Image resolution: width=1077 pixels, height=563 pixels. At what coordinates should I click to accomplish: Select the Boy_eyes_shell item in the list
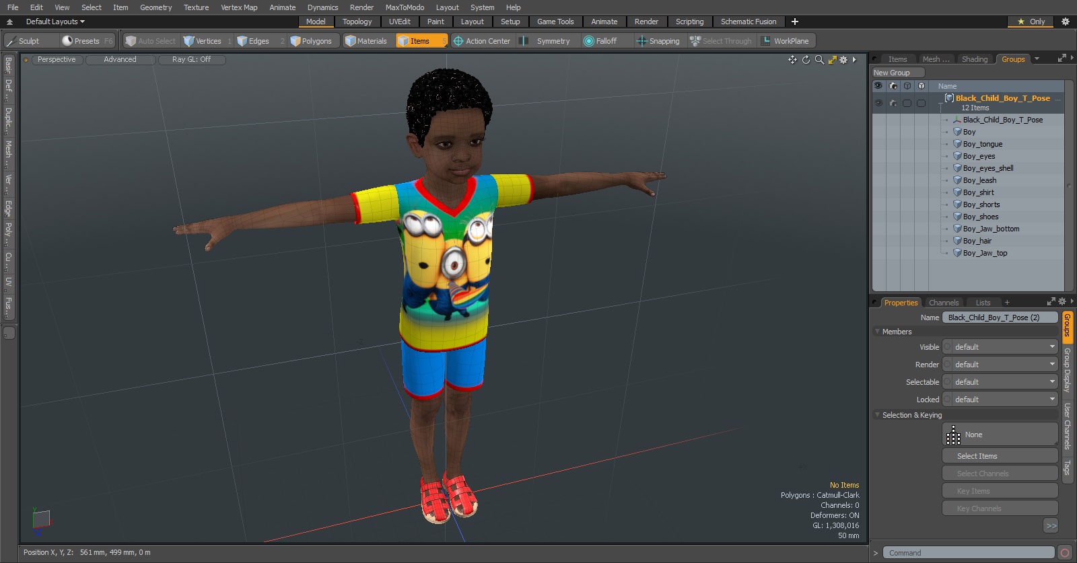[x=987, y=168]
